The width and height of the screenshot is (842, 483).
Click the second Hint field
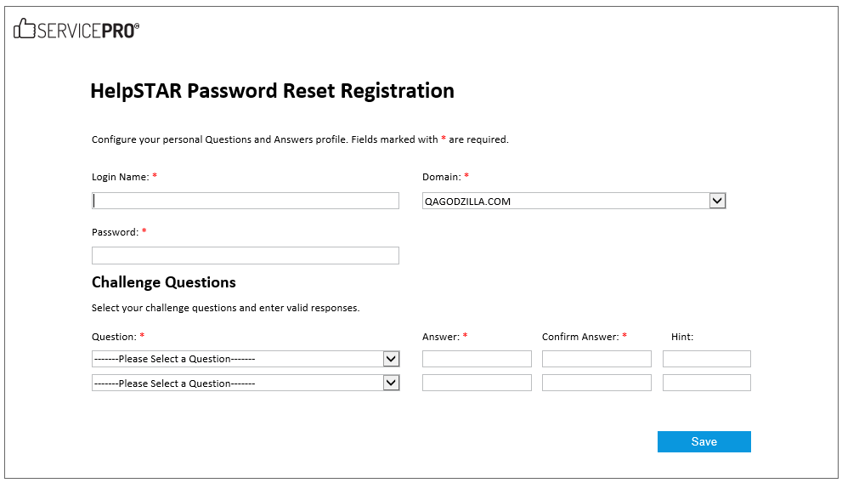click(707, 383)
